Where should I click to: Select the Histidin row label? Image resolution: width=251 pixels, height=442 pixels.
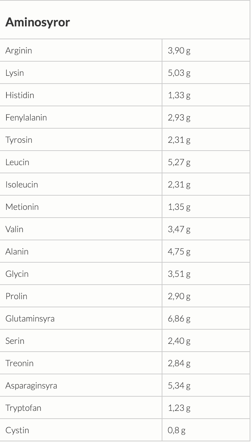click(20, 95)
